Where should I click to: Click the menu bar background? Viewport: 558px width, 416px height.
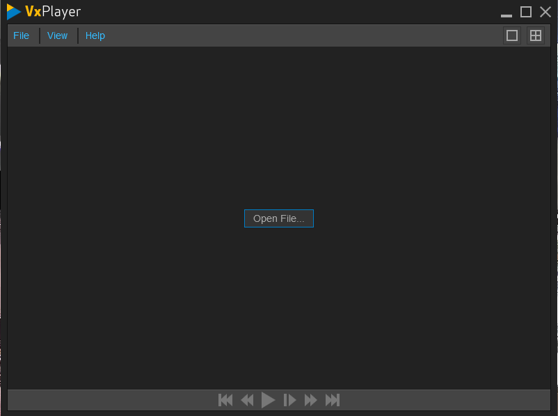[x=278, y=35]
